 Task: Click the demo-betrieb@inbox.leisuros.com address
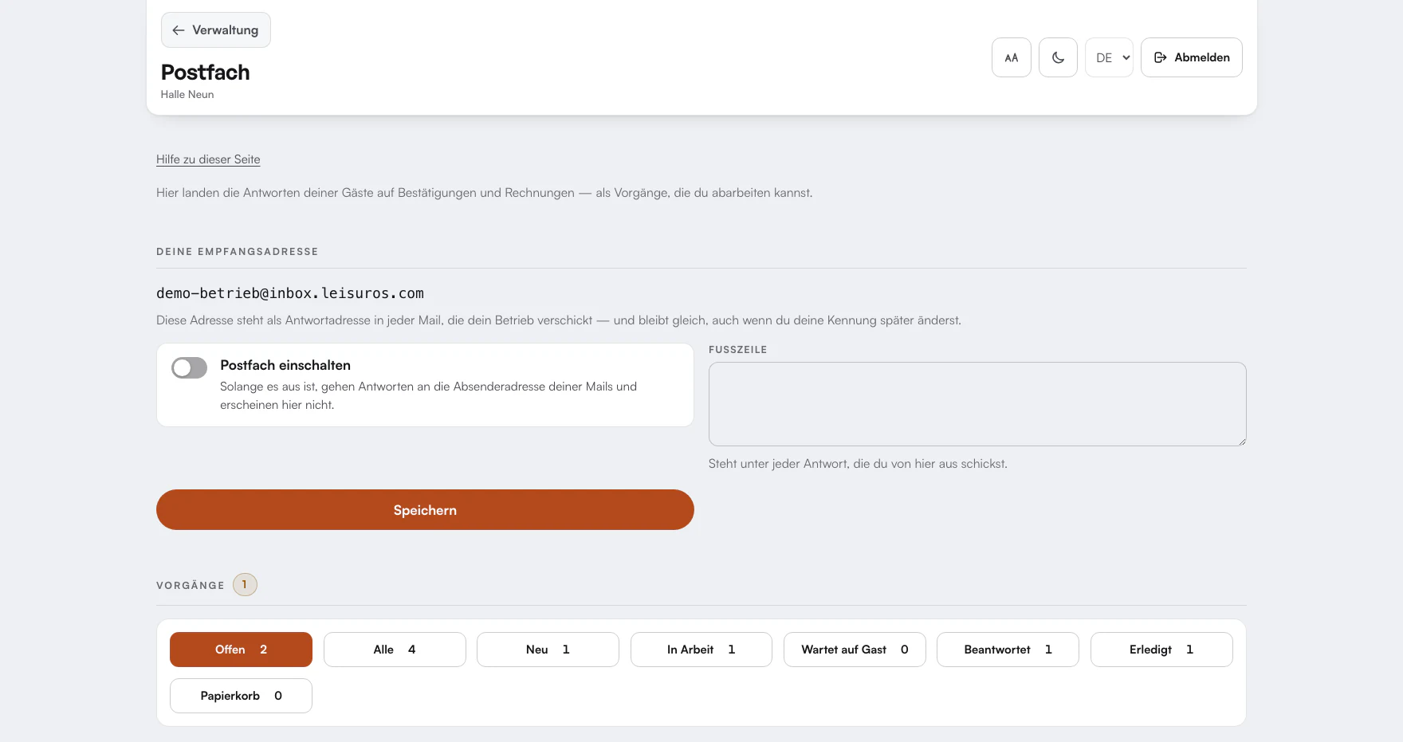[290, 293]
